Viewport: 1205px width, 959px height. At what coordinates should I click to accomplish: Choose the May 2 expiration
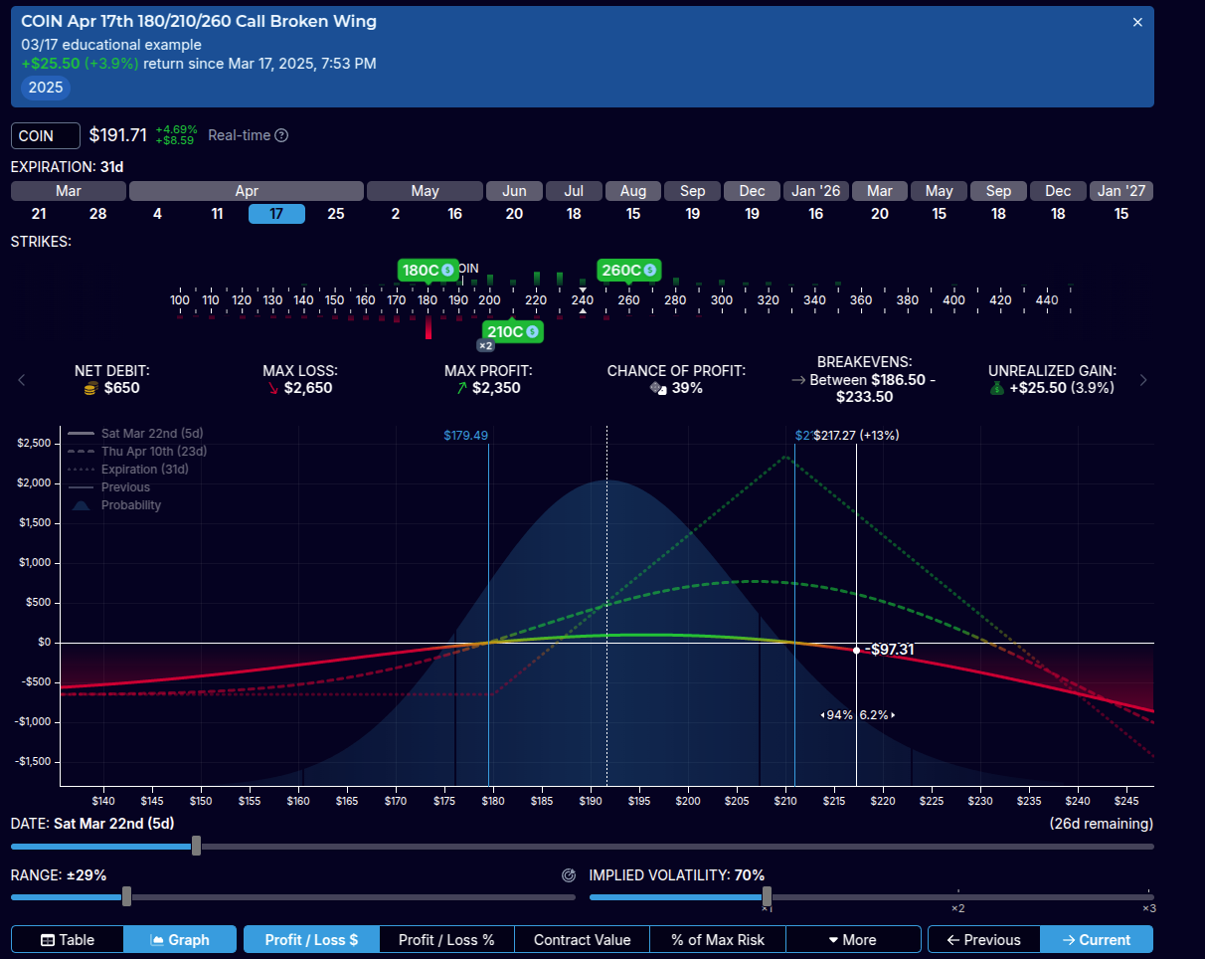pos(396,214)
